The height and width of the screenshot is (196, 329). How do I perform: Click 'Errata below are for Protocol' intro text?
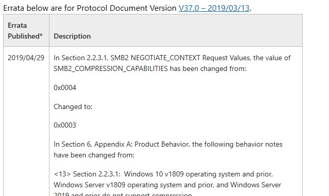click(56, 8)
